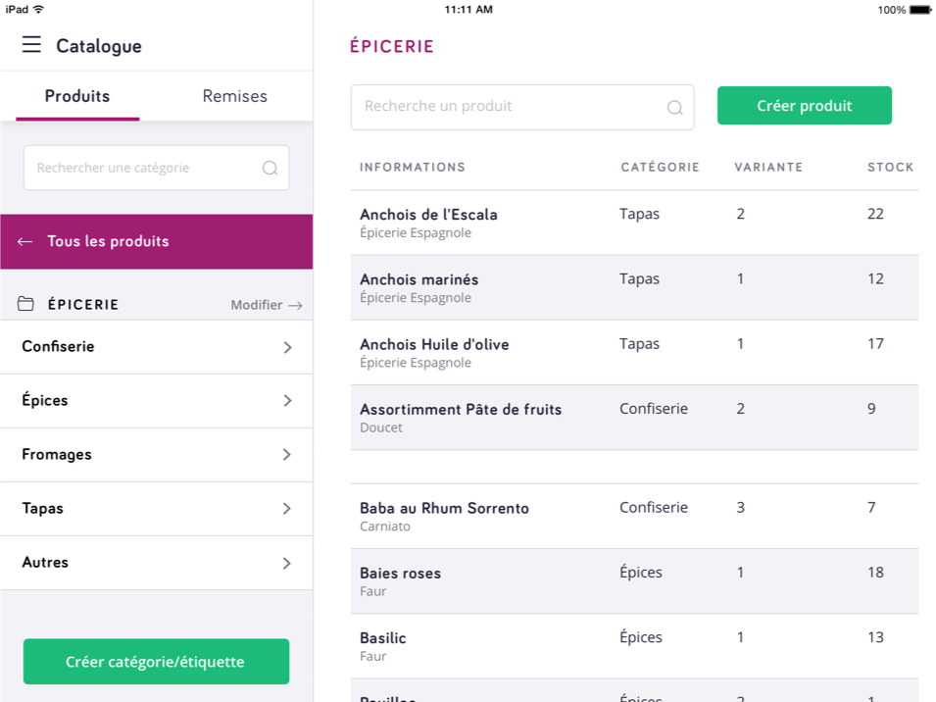Click the back arrow on 'Tous les produits'
The image size is (936, 702).
(x=25, y=241)
